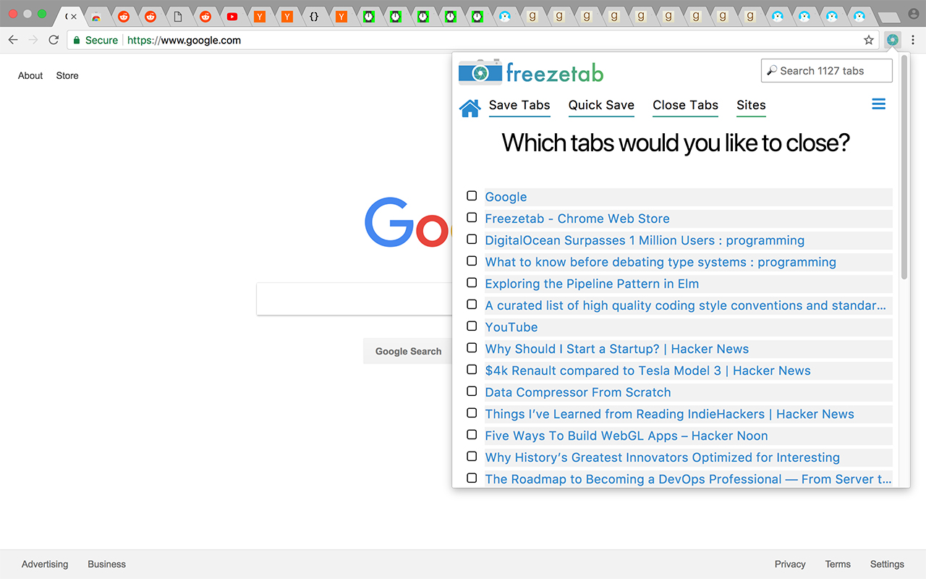Viewport: 926px width, 579px height.
Task: Go to Freezetab home via house icon
Action: 470,108
